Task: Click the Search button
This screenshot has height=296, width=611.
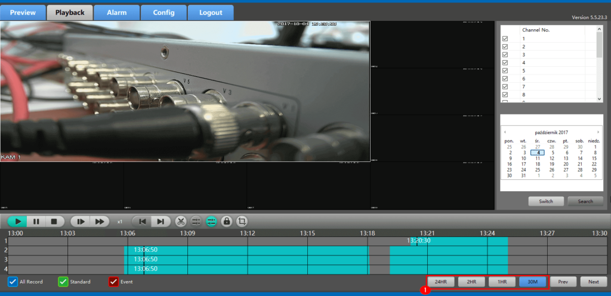Action: click(x=585, y=201)
